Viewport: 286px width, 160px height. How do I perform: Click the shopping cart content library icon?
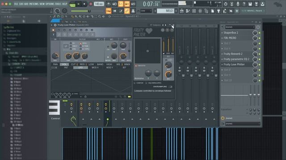[x=237, y=11]
